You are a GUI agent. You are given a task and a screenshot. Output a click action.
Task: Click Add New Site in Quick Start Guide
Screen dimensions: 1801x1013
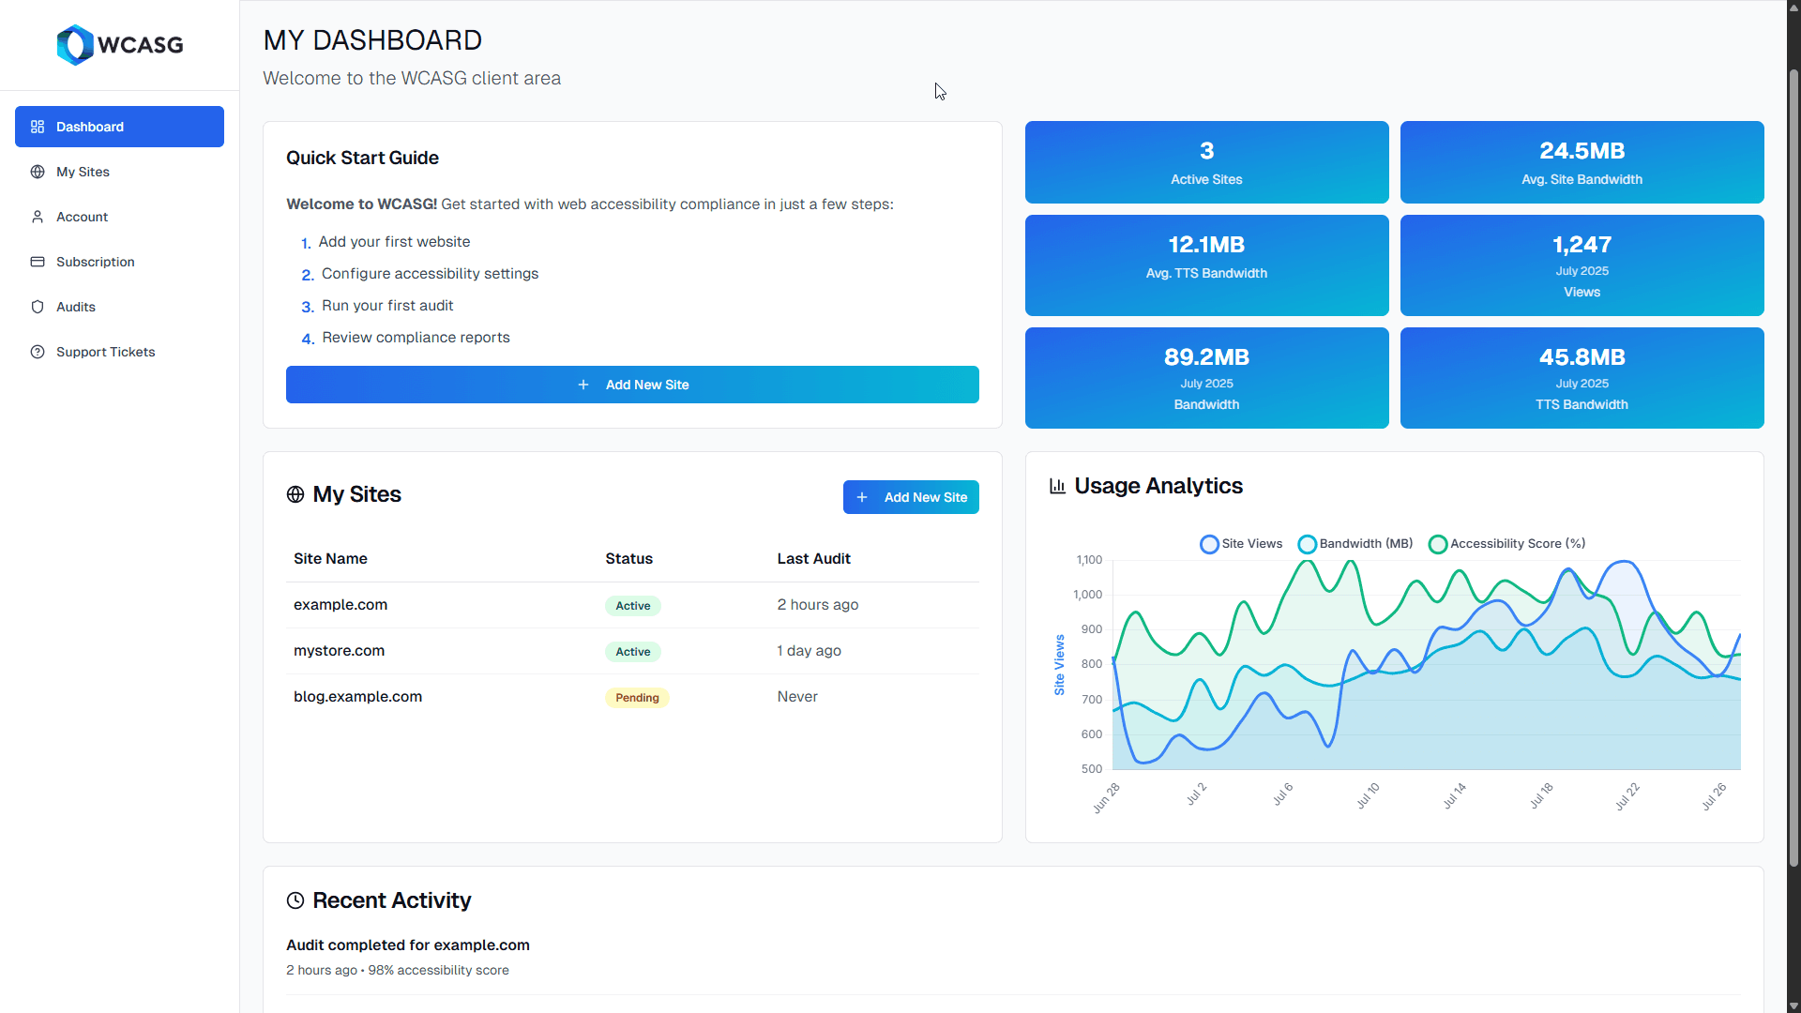(632, 385)
